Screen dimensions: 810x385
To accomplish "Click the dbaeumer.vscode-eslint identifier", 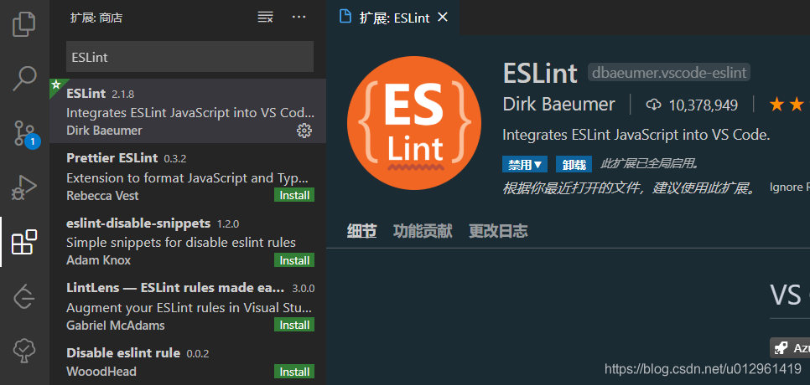I will 669,73.
